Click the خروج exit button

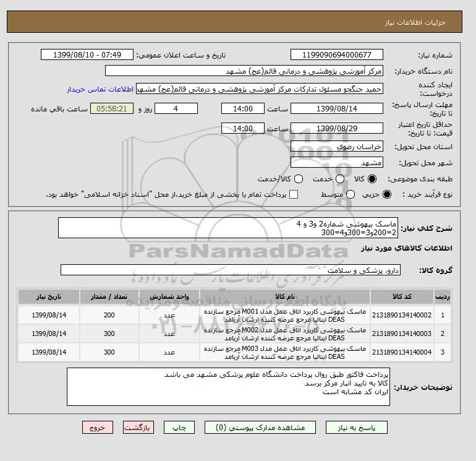[98, 428]
